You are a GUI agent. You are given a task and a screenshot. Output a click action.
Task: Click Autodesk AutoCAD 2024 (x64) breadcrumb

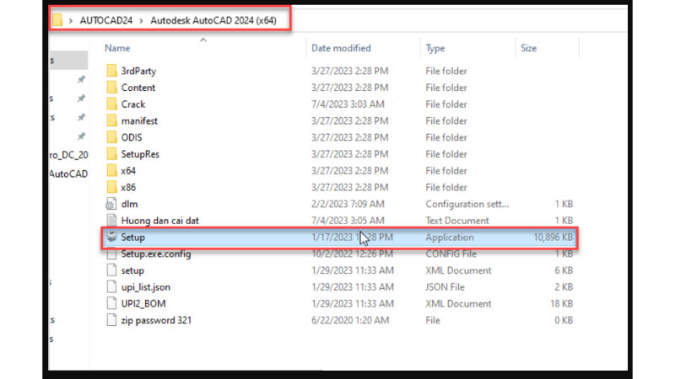pyautogui.click(x=213, y=20)
